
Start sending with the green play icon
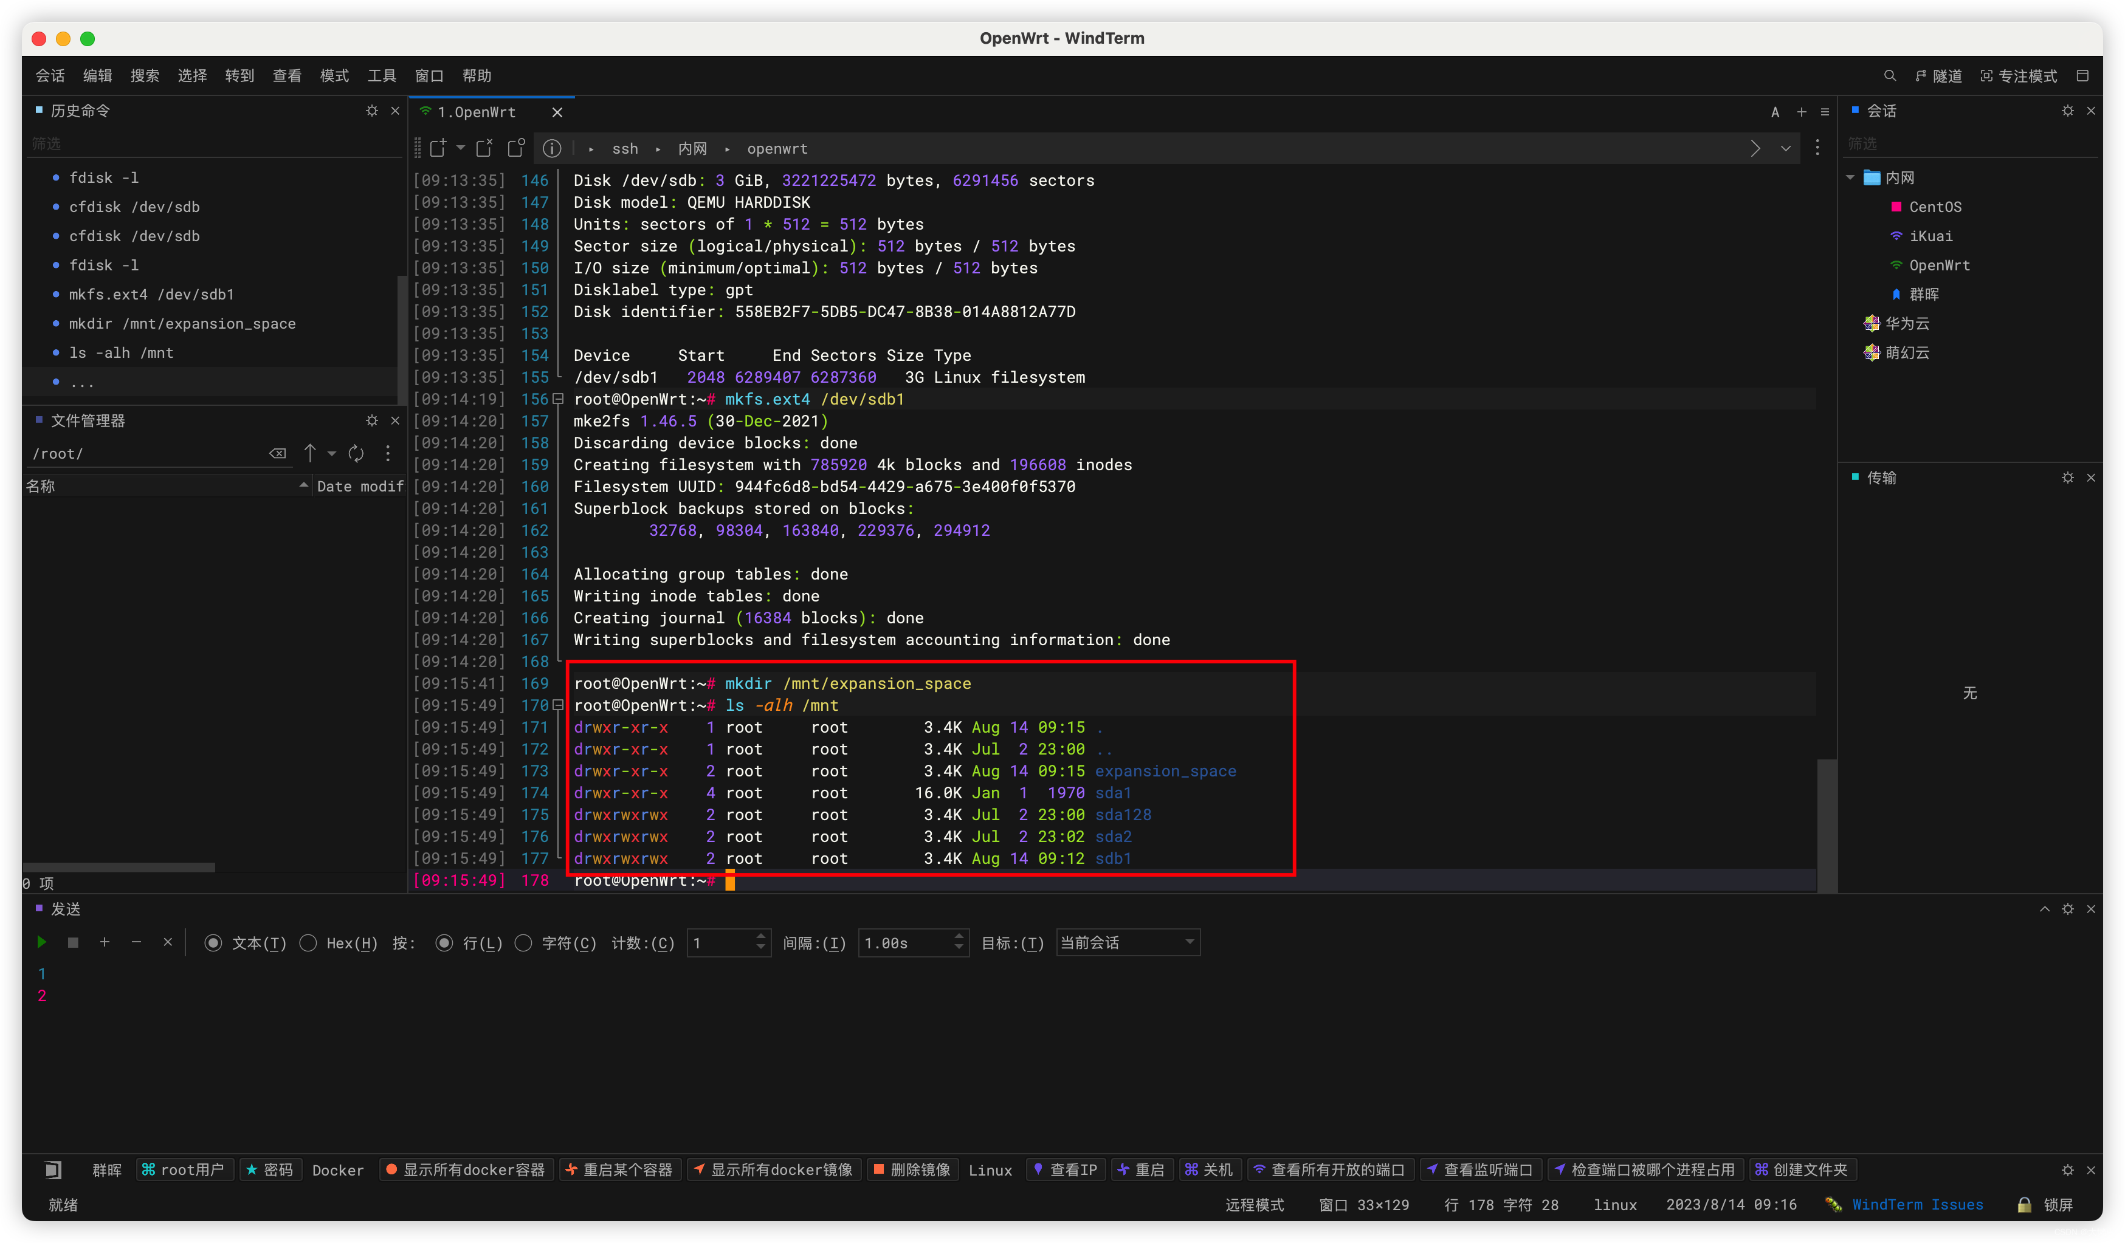tap(41, 942)
